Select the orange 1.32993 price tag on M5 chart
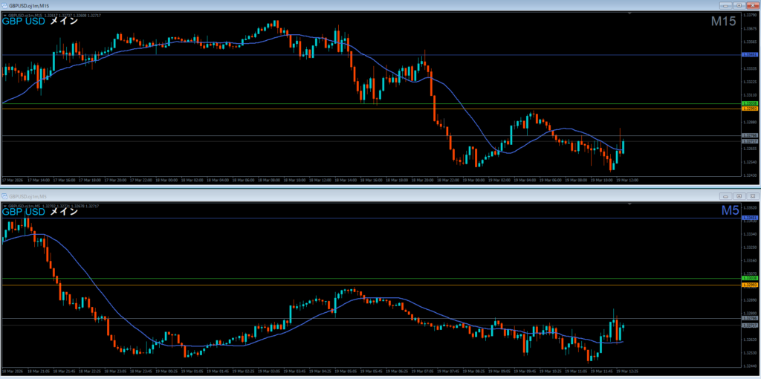 point(750,285)
